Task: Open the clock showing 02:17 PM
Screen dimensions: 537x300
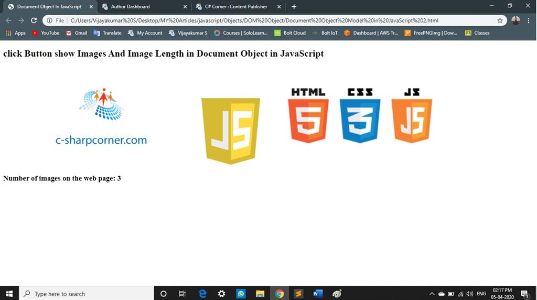Action: pyautogui.click(x=502, y=294)
